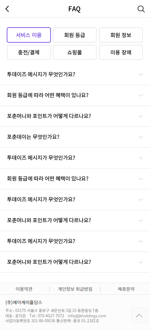150x330 pixels.
Task: Open the 개인정보 취급방침 link
Action: (75, 289)
